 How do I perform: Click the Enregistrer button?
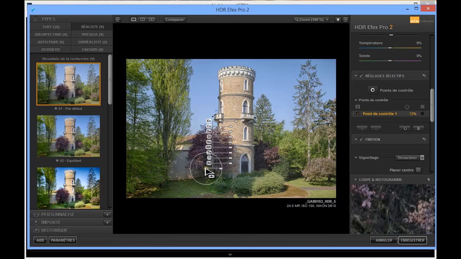pos(412,240)
